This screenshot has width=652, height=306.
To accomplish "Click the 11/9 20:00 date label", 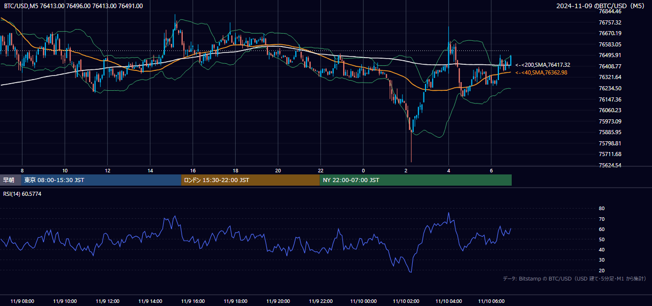I will point(278,301).
